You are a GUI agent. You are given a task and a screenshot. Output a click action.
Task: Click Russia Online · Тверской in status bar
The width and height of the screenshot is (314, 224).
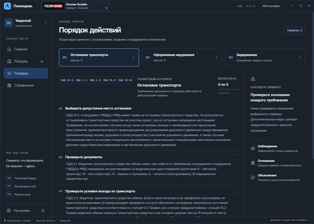click(54, 221)
